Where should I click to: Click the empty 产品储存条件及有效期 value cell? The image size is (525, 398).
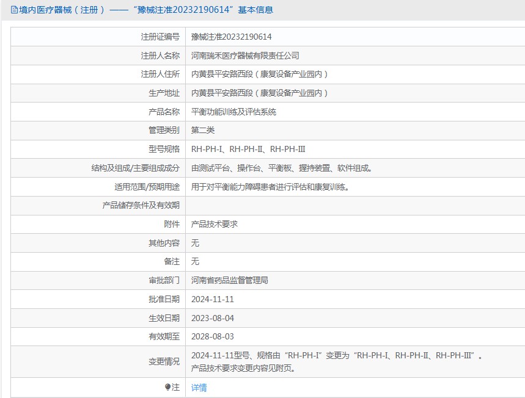(x=354, y=205)
